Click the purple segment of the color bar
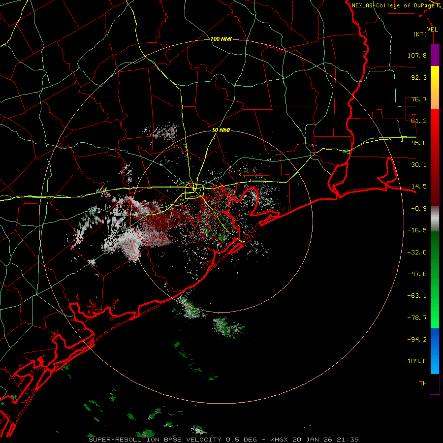 (435, 55)
